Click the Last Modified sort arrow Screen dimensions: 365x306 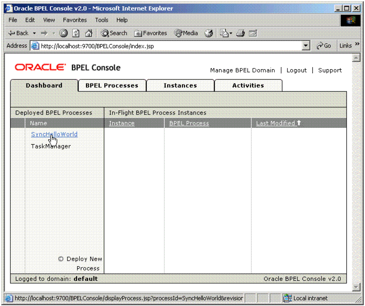(299, 123)
